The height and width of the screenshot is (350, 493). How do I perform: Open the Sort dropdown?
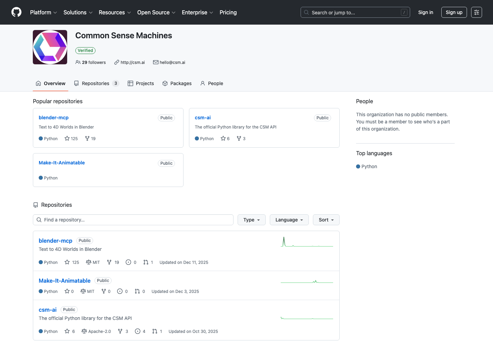point(326,220)
